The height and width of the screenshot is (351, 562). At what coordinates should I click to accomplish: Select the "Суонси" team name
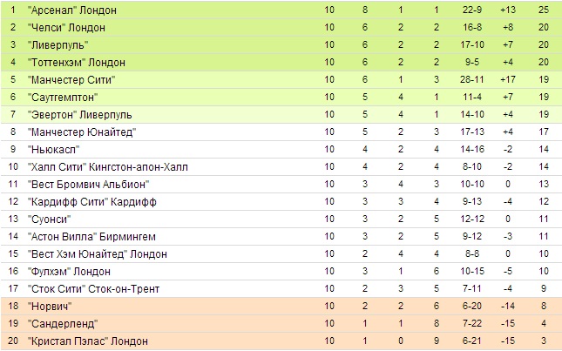coord(49,219)
